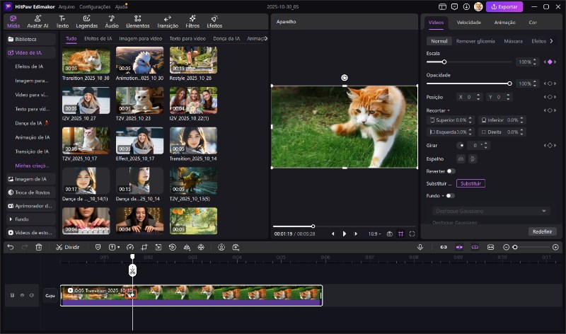This screenshot has width=566, height=334.
Task: Collapse the Recortar section
Action: click(449, 110)
